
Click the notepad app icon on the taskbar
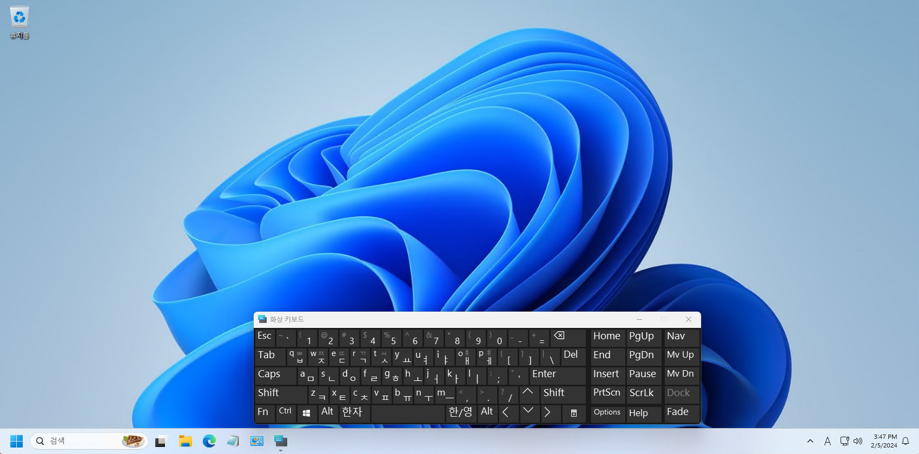tap(233, 441)
